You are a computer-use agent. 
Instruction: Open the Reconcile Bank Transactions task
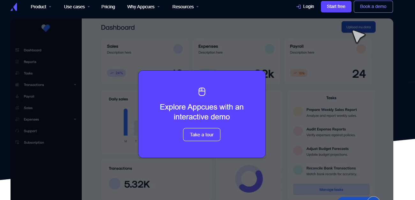tap(331, 168)
